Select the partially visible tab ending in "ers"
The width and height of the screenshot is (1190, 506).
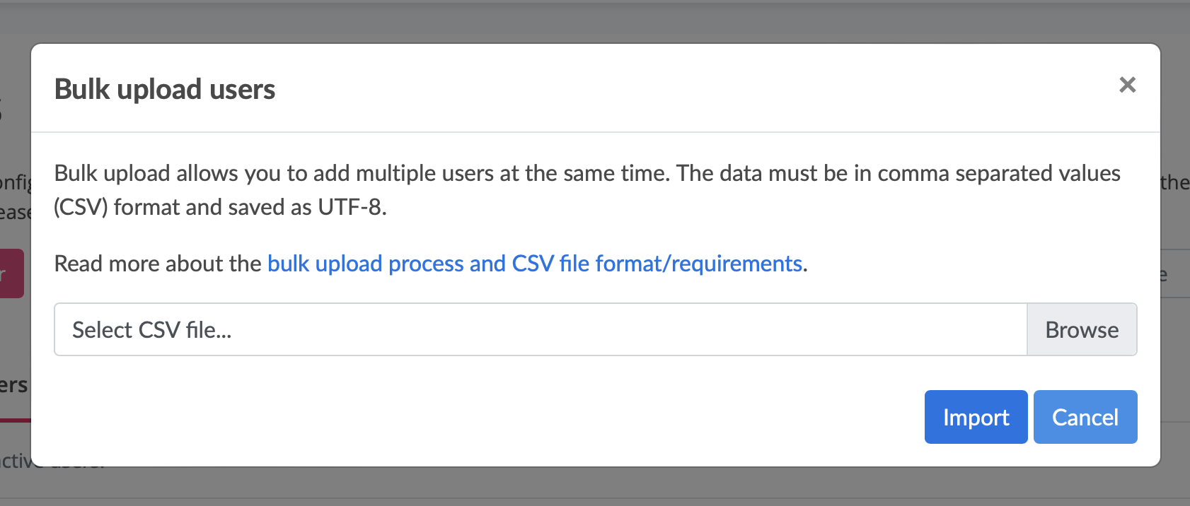(x=13, y=386)
